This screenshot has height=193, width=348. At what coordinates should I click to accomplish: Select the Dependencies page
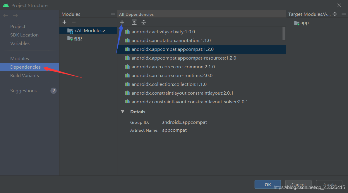coord(30,67)
